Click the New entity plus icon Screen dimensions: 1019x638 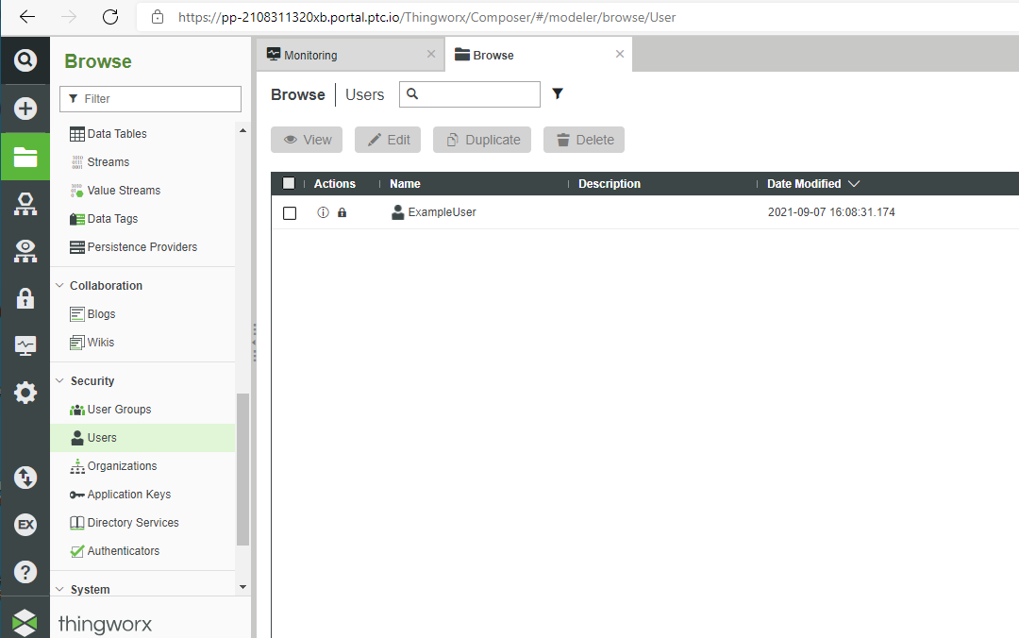pos(25,108)
